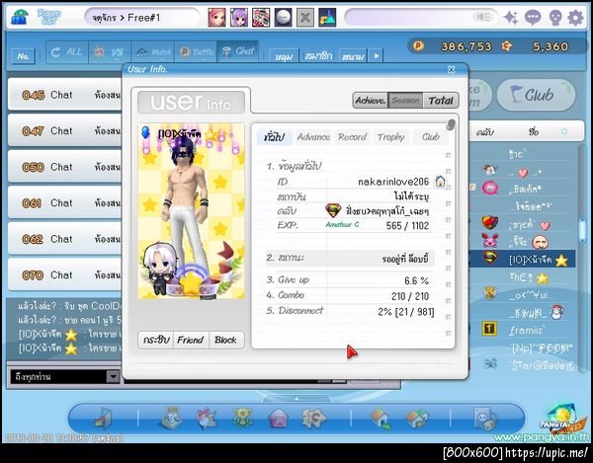Filter rooms by Match mode
Screen dimensions: 593x463
click(x=152, y=51)
